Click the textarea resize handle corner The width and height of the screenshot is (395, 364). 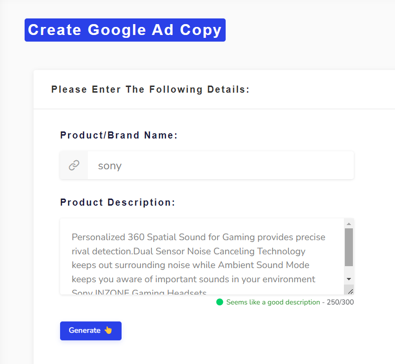coord(351,292)
